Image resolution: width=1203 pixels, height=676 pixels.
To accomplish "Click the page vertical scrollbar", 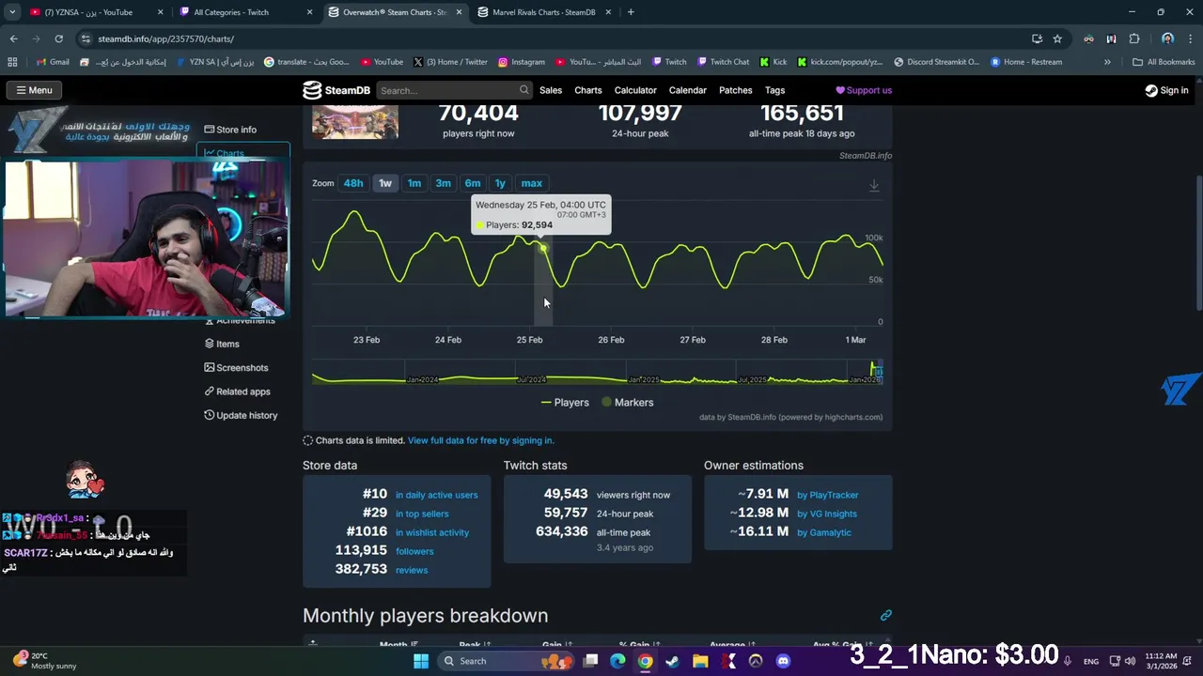I will (1197, 242).
